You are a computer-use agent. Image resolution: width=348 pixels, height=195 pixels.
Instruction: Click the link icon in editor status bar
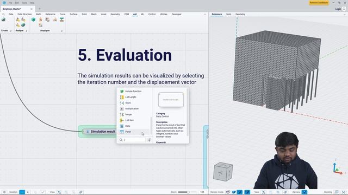81,192
